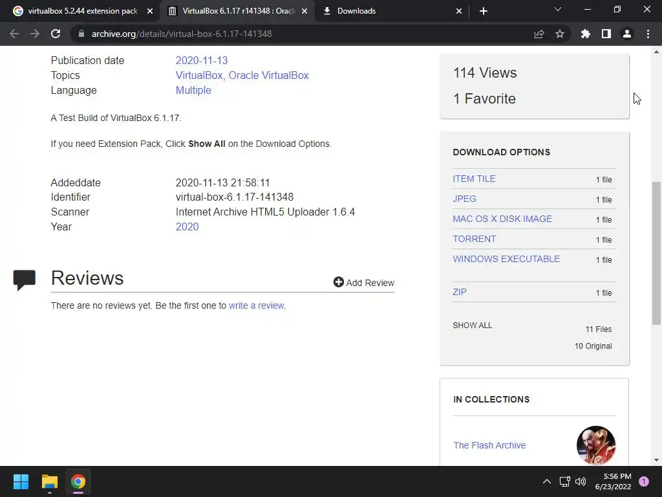This screenshot has width=662, height=497.
Task: Click the browser back arrow
Action: pyautogui.click(x=14, y=34)
